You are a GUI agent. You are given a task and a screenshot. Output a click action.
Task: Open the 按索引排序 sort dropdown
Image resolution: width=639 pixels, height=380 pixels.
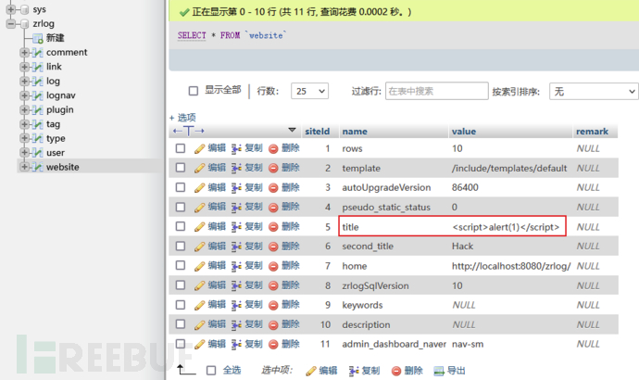pos(594,92)
